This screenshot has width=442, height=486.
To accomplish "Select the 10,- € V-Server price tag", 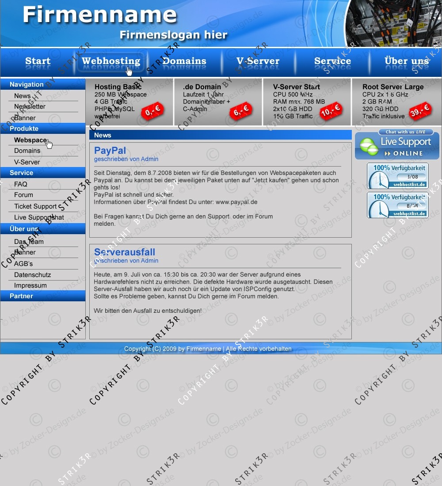I will click(x=331, y=111).
